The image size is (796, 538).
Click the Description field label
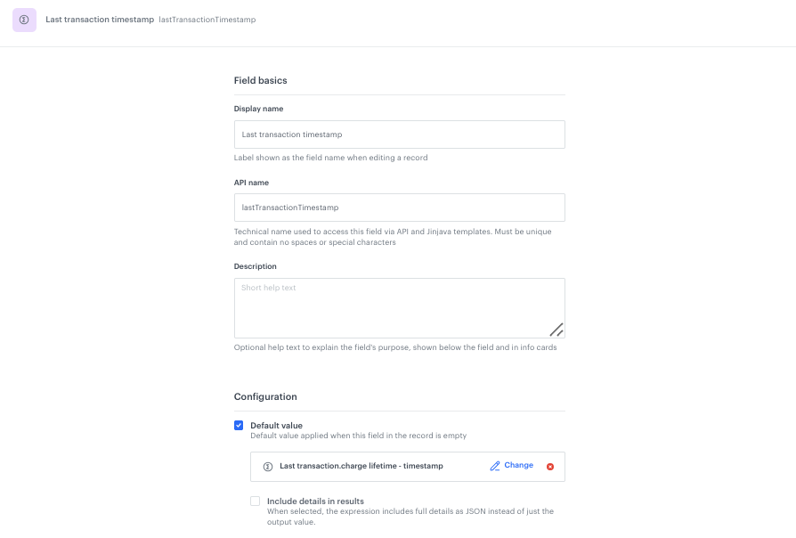[254, 265]
